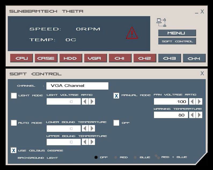
Task: Decrease the light voltage ratio
Action: pyautogui.click(x=85, y=101)
